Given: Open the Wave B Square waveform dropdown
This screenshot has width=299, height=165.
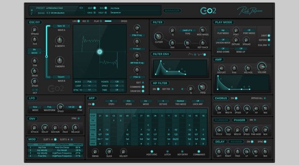Looking at the screenshot, I should coord(61,77).
